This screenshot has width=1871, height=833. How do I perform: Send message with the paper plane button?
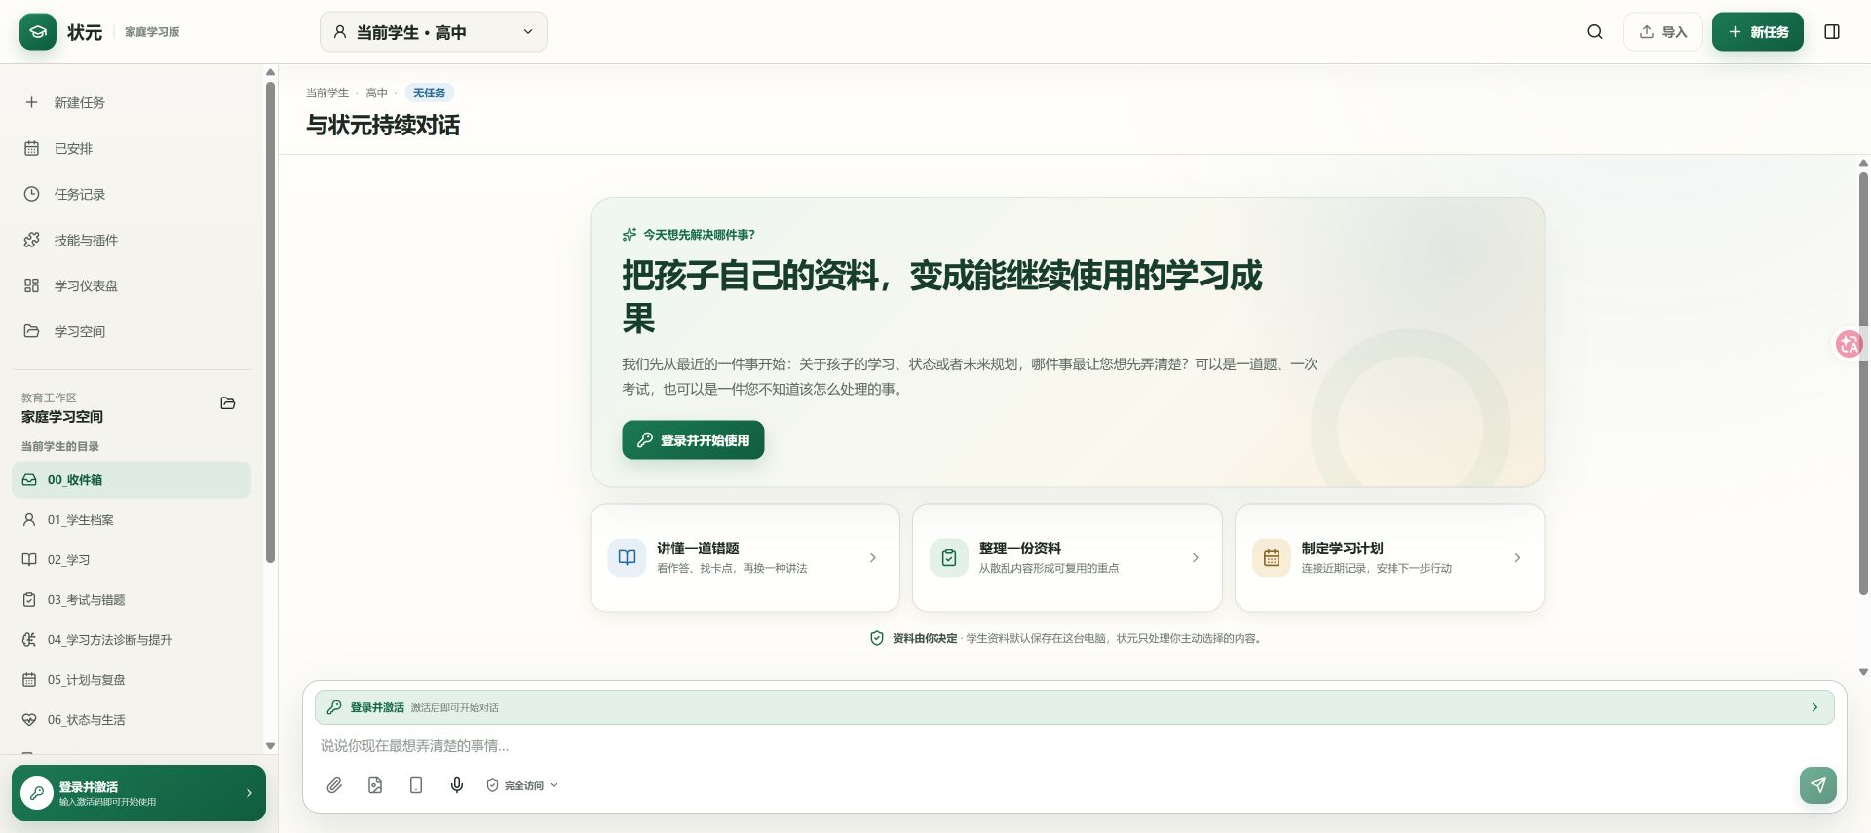point(1818,785)
